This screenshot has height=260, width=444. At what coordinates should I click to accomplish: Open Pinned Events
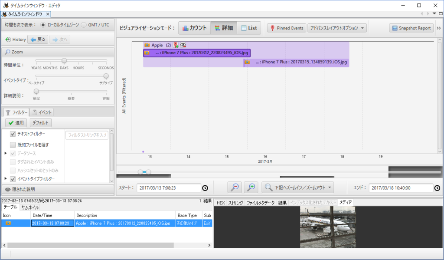coord(287,28)
